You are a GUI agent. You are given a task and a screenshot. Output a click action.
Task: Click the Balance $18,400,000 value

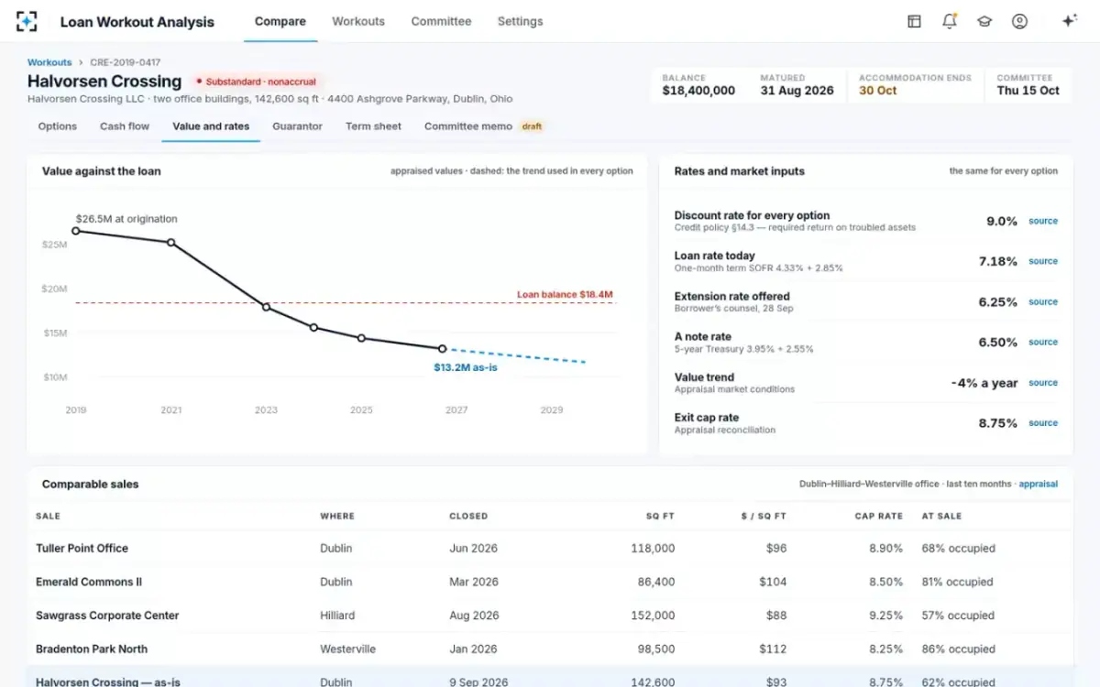(698, 91)
